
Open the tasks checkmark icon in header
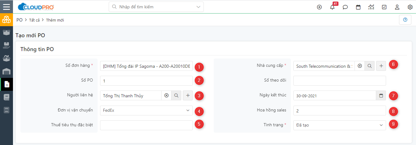coord(384,7)
